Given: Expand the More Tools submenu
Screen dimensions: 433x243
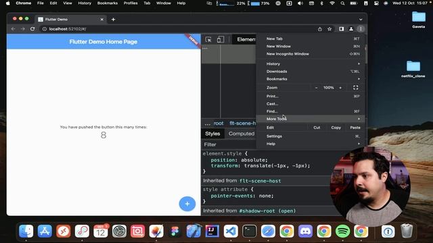Looking at the screenshot, I should tap(311, 119).
